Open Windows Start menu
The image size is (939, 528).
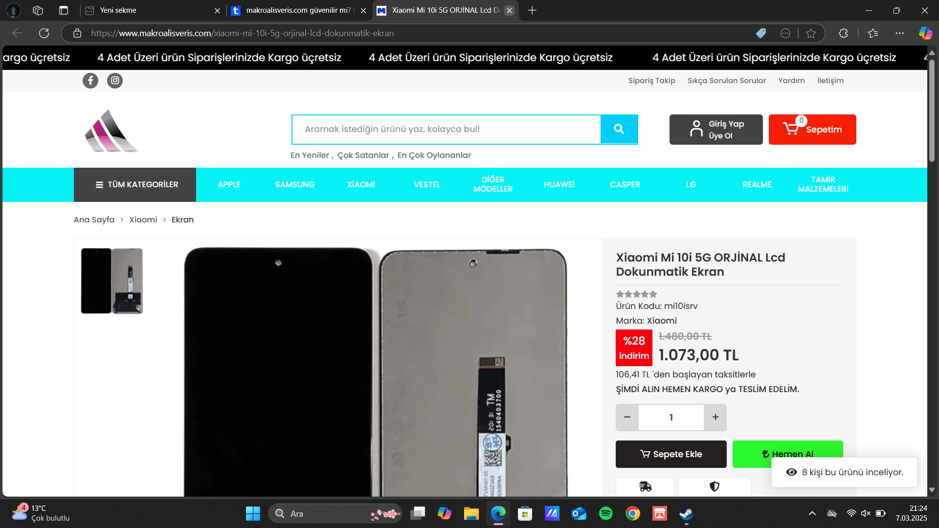point(253,513)
